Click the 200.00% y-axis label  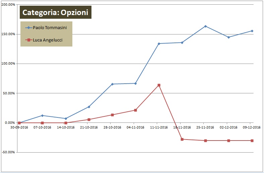8,5
